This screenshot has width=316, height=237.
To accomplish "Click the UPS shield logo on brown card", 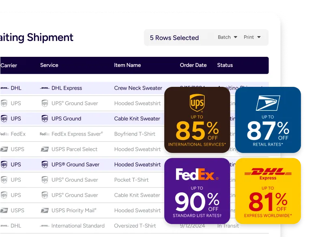I will pos(197,103).
